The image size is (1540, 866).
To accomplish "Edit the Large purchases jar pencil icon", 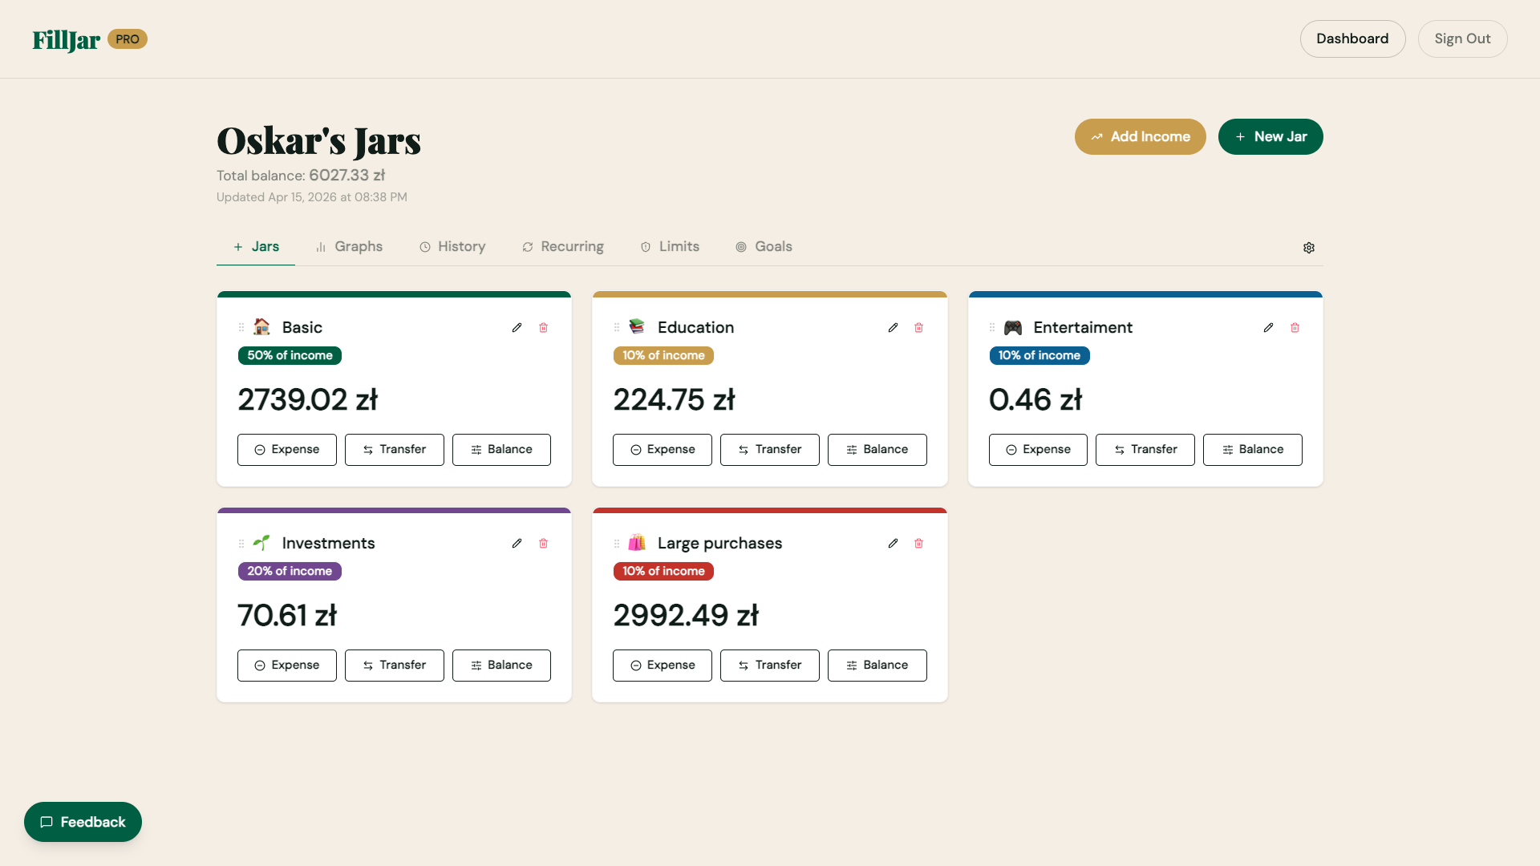I will click(893, 543).
